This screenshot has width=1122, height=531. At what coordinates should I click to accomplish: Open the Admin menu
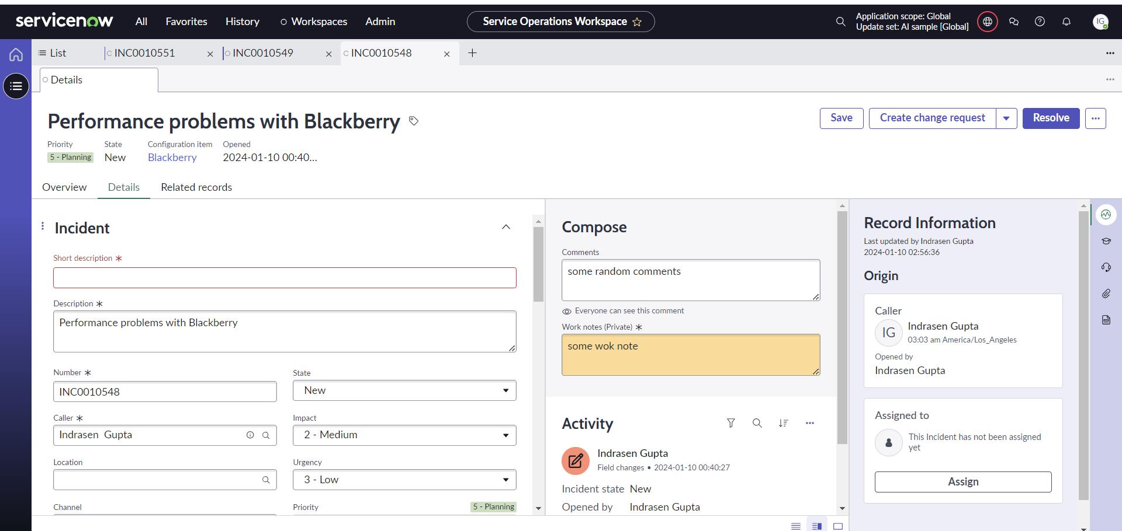pos(380,22)
